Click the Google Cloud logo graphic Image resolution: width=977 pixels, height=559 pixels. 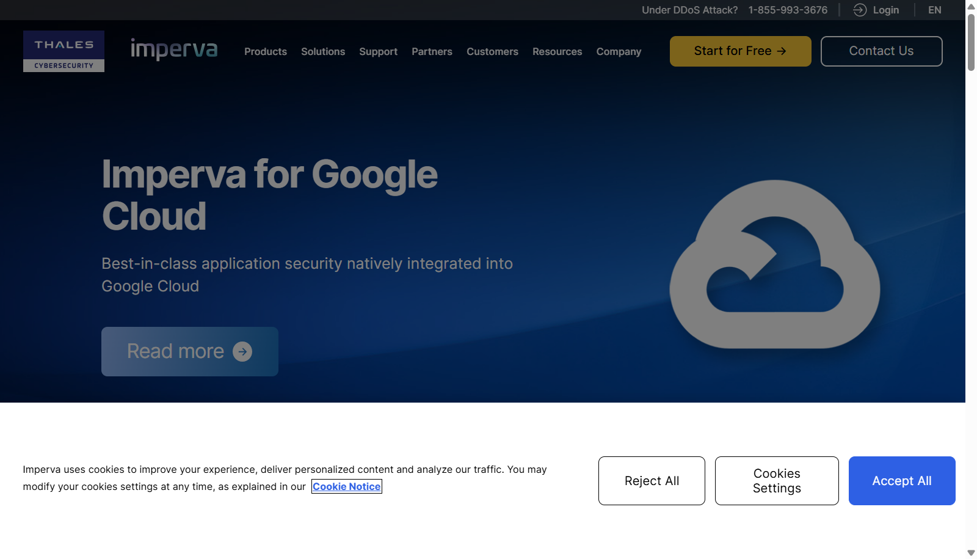coord(775,264)
